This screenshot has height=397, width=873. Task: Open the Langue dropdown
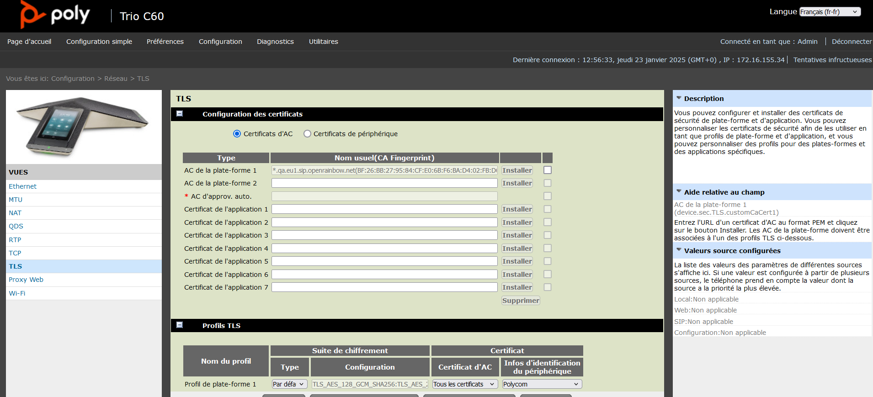[830, 12]
